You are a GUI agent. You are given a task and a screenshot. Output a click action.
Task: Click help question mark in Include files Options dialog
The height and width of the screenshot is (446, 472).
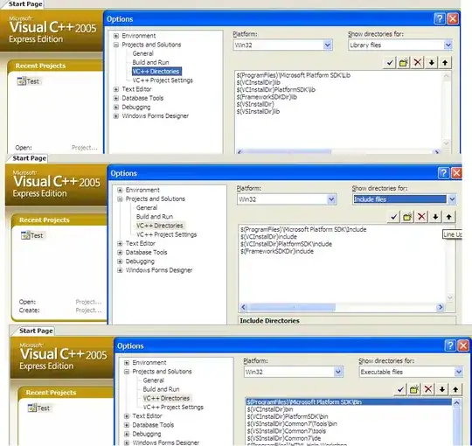coord(443,173)
